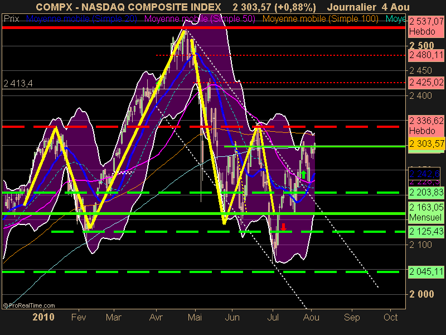Click the Mai month label
Screen dimensions: 446x335
[x=195, y=317]
